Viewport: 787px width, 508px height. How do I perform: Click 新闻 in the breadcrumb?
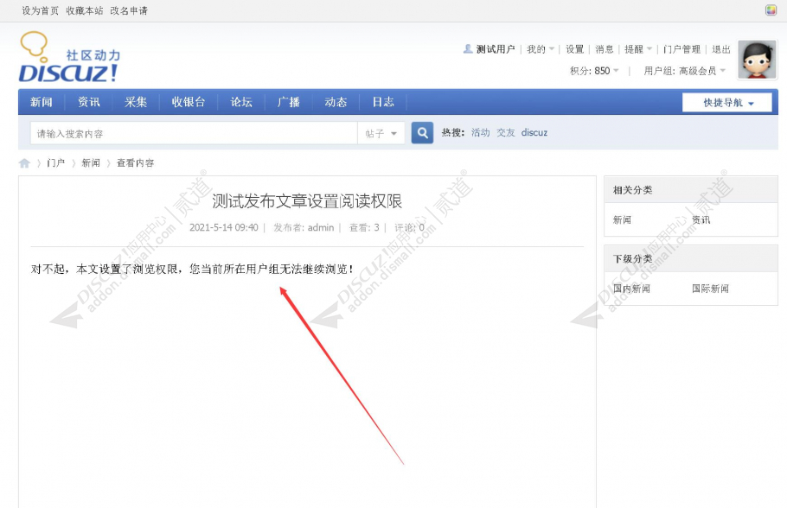(x=91, y=163)
